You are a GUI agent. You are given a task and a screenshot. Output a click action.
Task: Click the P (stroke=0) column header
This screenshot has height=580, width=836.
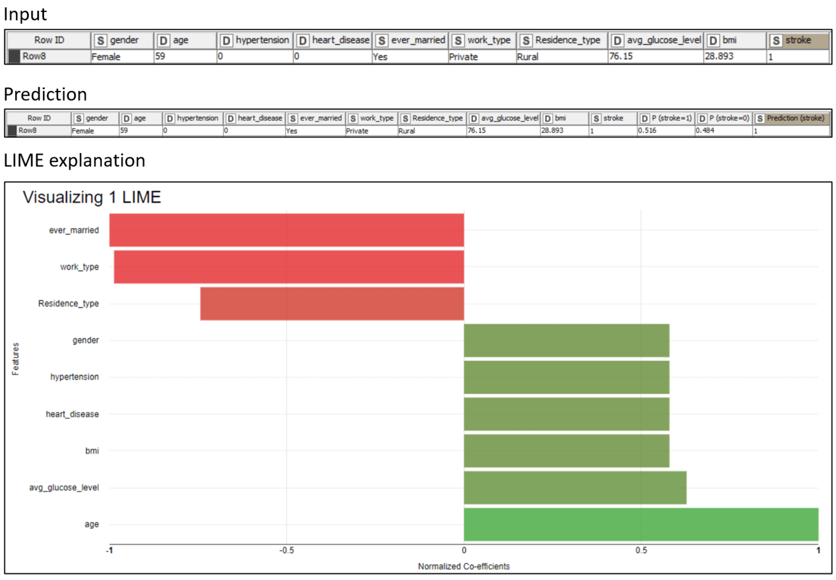pos(724,118)
